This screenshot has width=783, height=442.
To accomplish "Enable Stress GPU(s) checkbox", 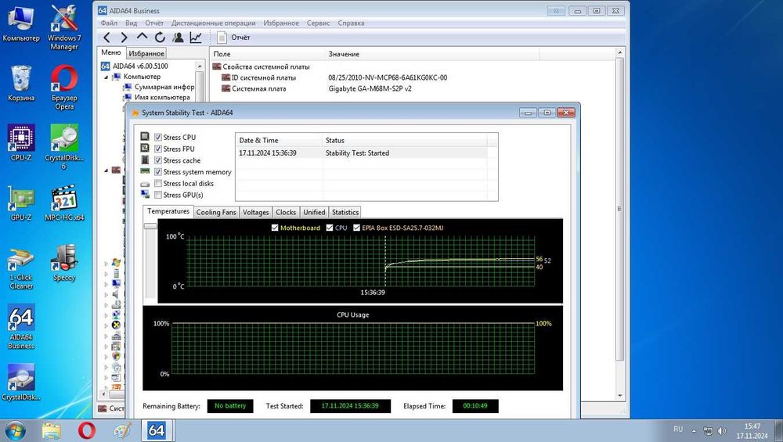I will click(x=158, y=195).
